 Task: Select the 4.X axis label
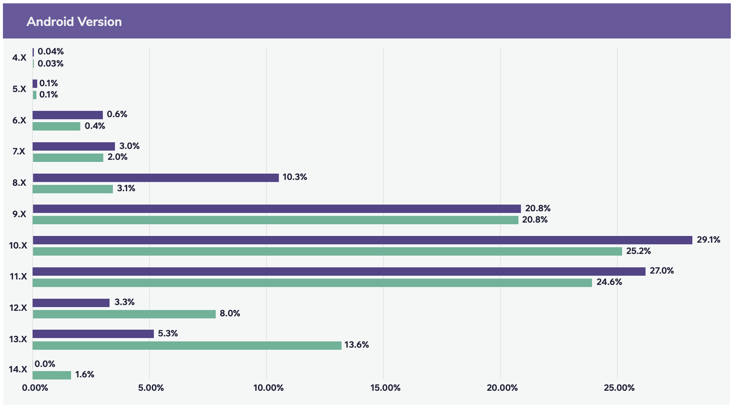coord(19,58)
